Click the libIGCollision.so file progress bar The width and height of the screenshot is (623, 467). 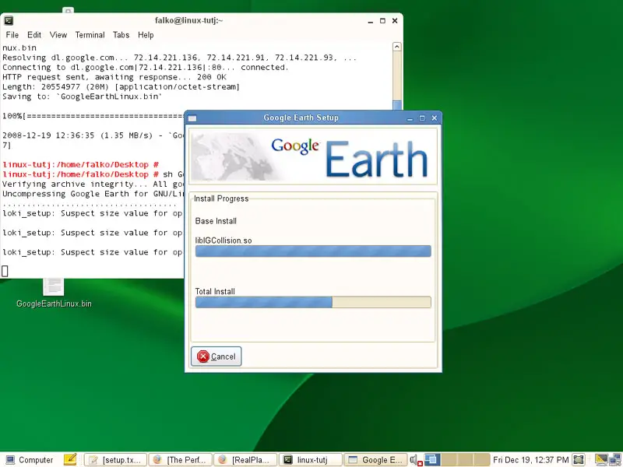point(313,251)
